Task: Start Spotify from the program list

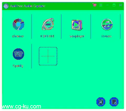Action: coord(18,54)
